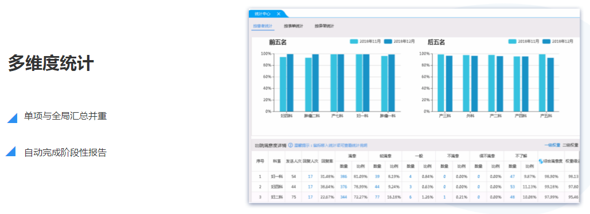Click the 很不满意 group column header
The width and height of the screenshot is (590, 214).
[487, 155]
